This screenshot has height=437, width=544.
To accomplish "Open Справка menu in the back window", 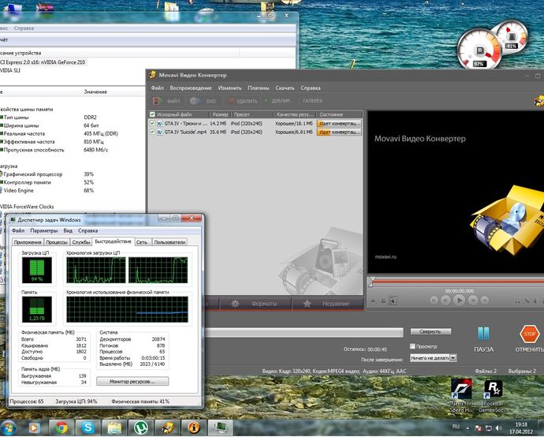I will coord(24,28).
